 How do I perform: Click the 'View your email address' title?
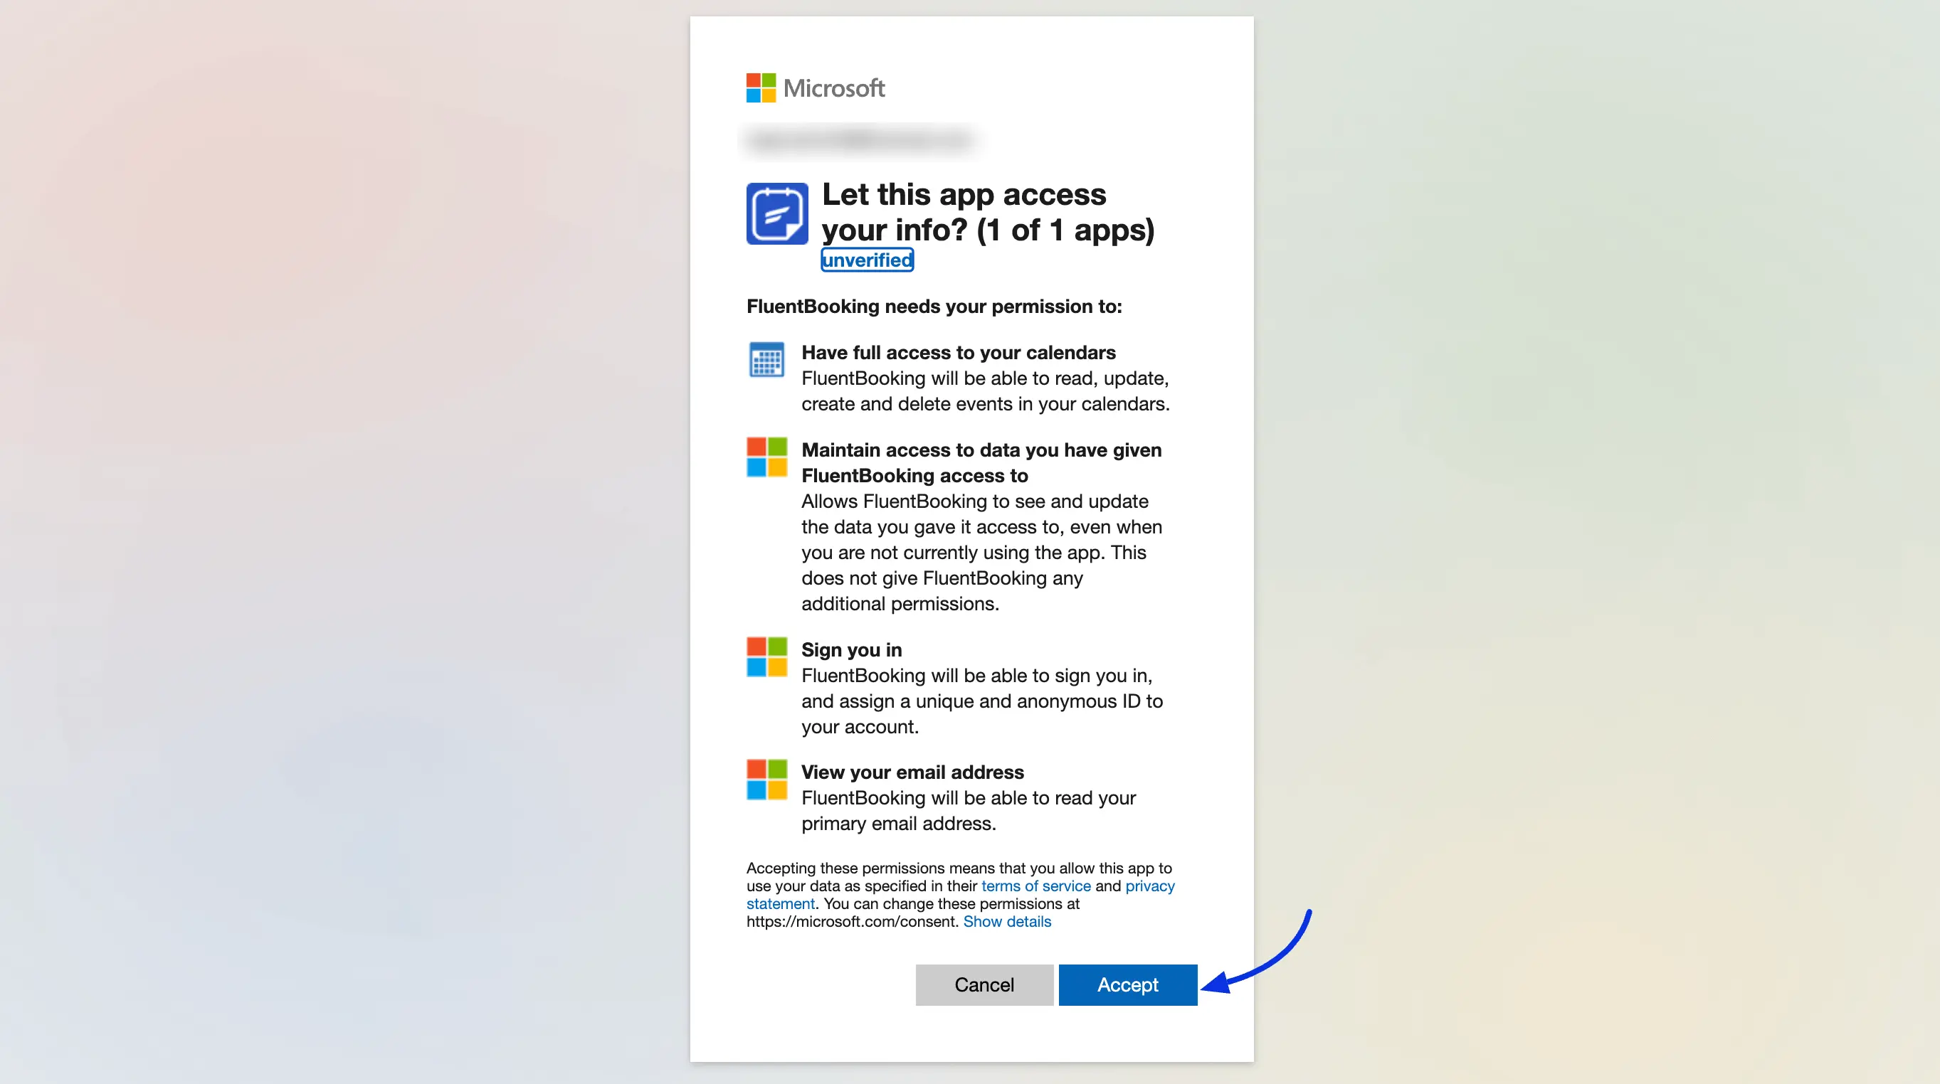tap(912, 772)
